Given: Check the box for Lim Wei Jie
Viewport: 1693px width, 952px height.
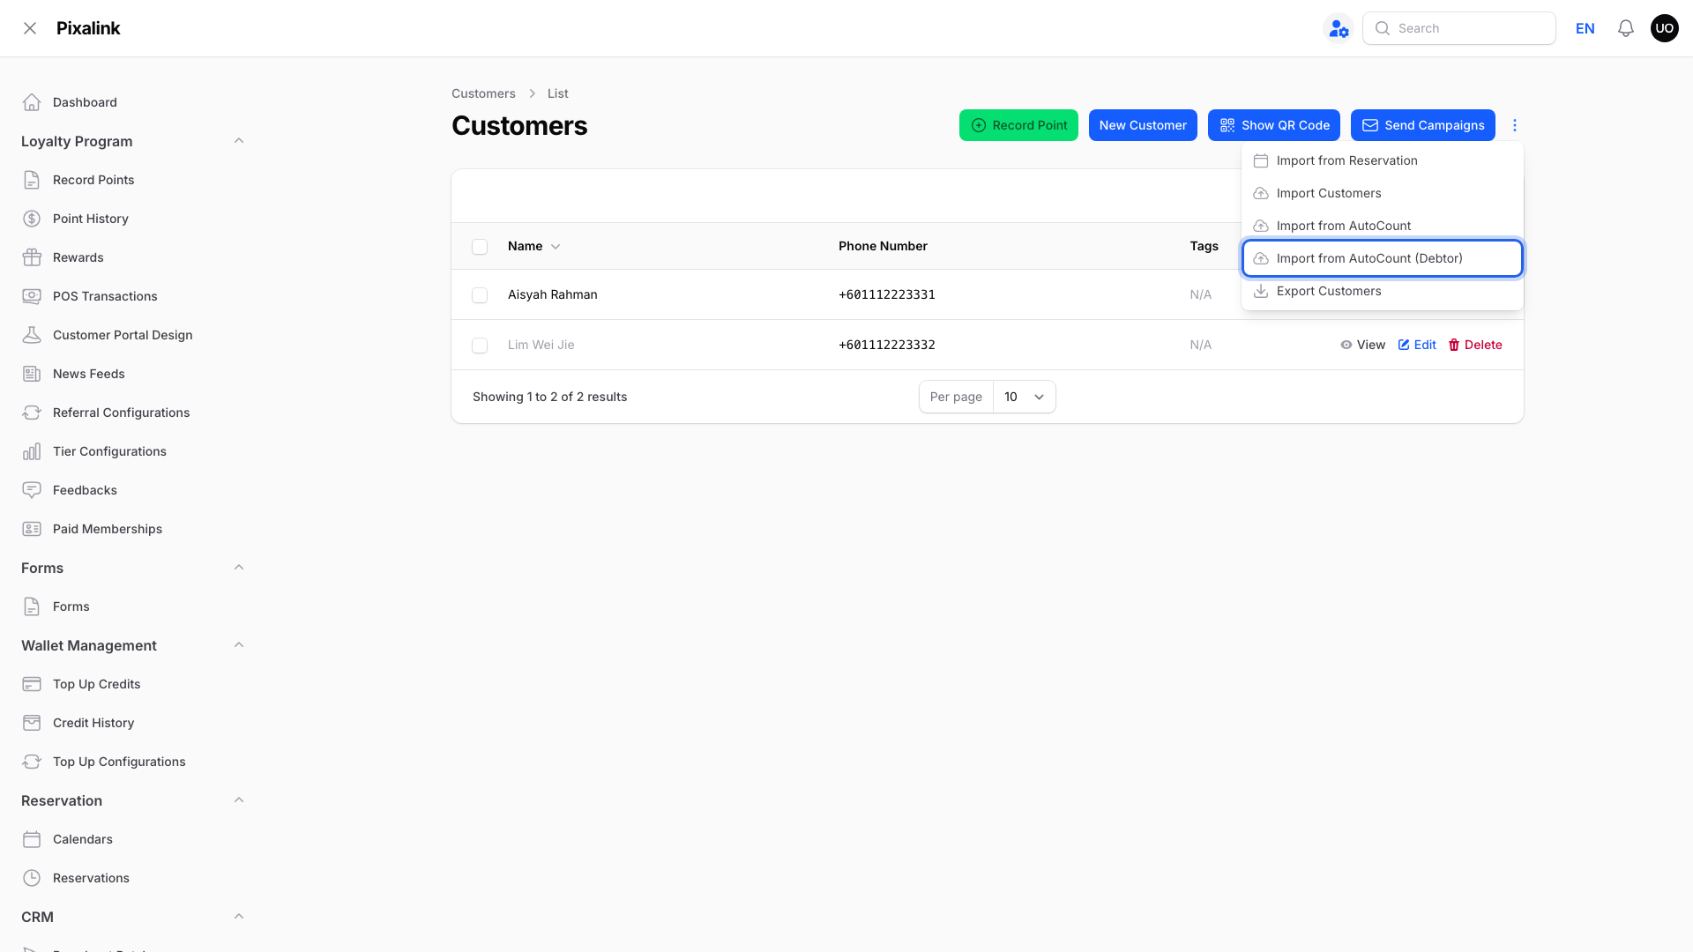Looking at the screenshot, I should coord(480,346).
